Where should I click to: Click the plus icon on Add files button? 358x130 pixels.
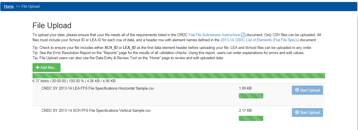pos(37,68)
